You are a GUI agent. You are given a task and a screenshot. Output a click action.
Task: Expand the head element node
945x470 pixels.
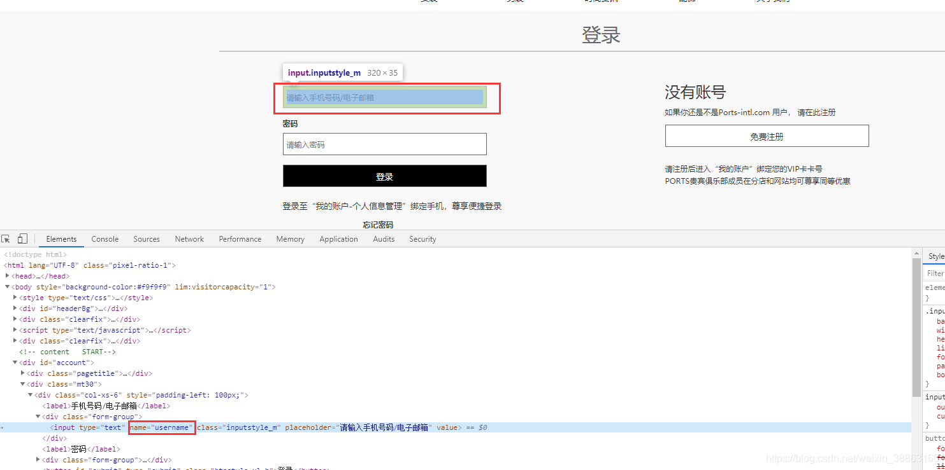(8, 276)
